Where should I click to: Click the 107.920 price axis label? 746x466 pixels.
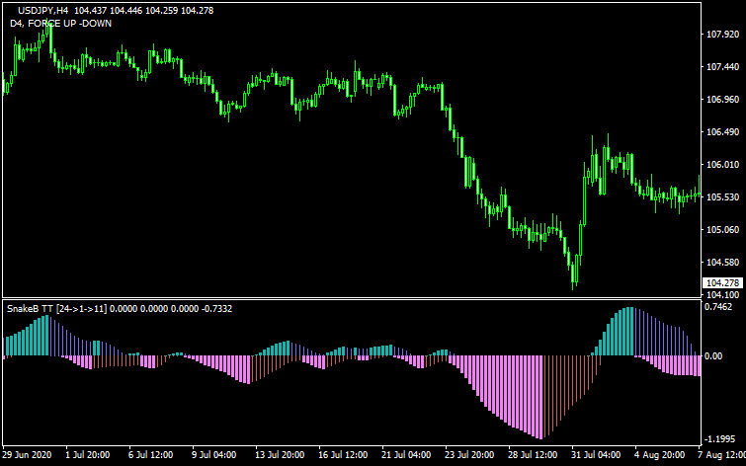722,35
